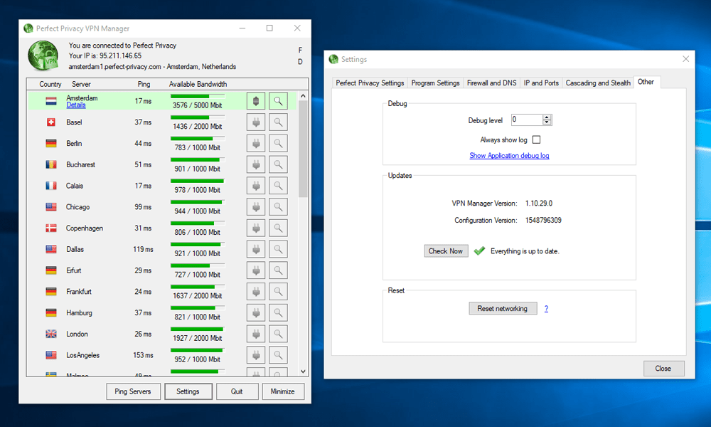Viewport: 711px width, 427px height.
Task: Open the magnifier icon for London server
Action: click(x=278, y=334)
